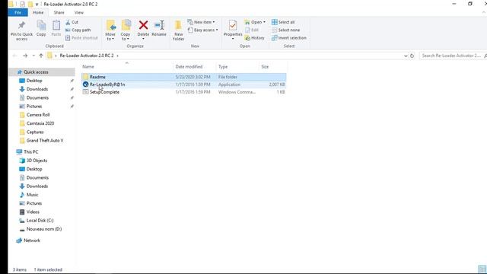Click Edit in the Open group
The height and width of the screenshot is (274, 487).
(252, 30)
